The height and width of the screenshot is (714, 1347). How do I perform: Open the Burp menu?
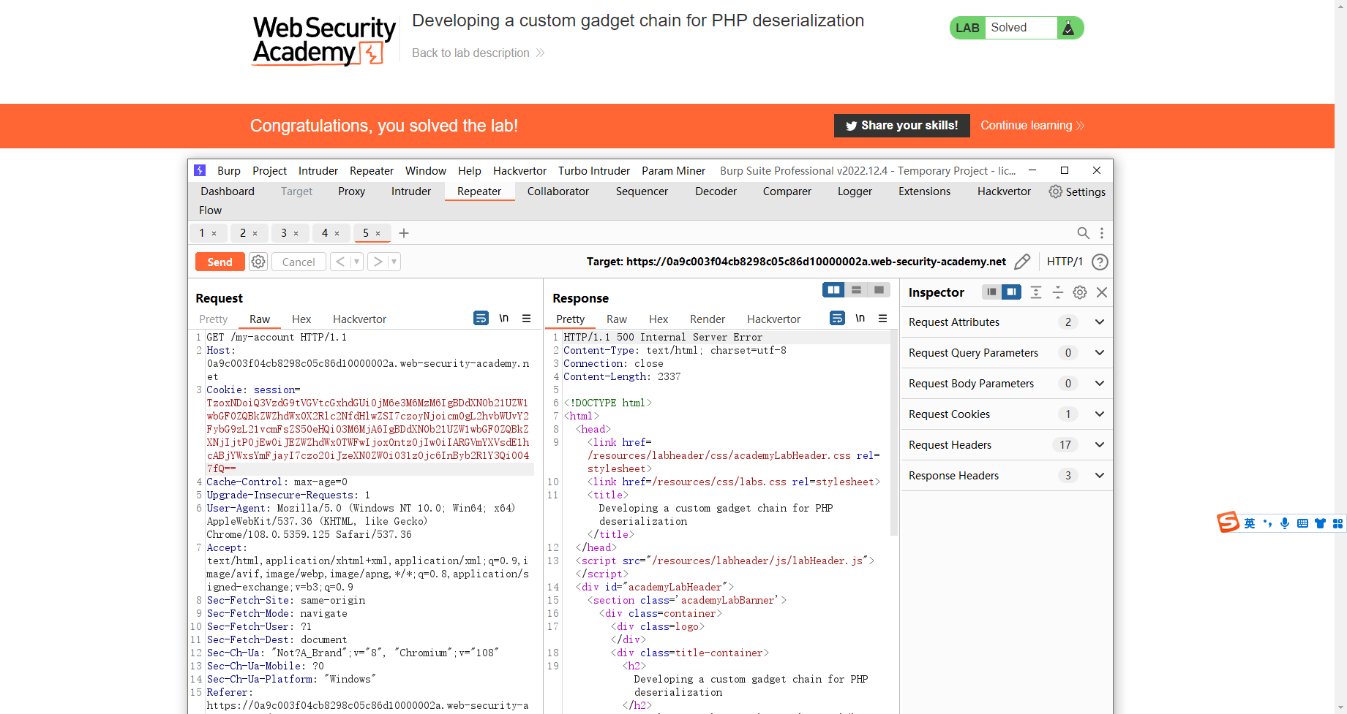pos(229,171)
